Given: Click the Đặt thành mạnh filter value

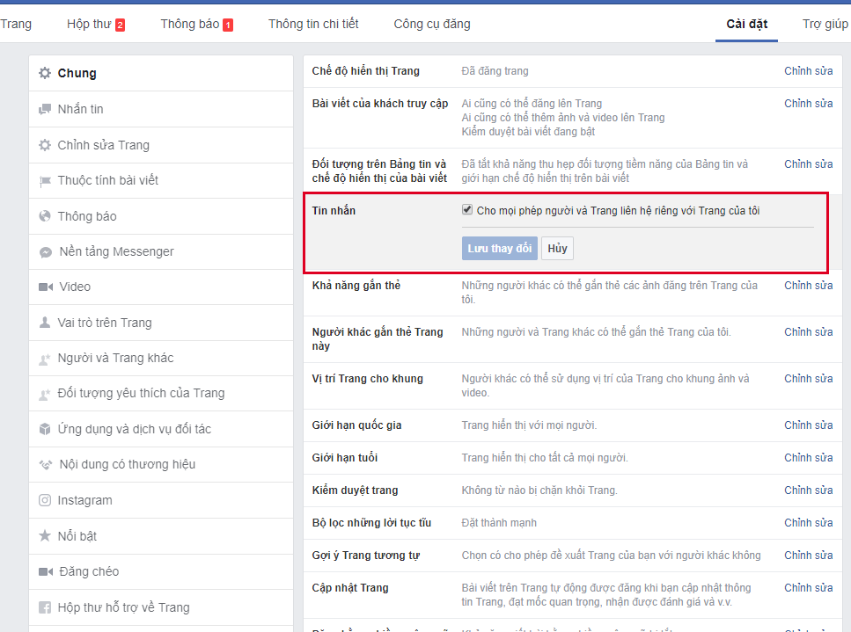Looking at the screenshot, I should point(499,523).
